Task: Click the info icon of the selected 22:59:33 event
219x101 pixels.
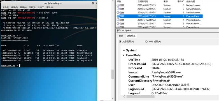Action: pos(118,16)
